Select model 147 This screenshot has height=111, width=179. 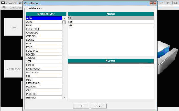111,18
